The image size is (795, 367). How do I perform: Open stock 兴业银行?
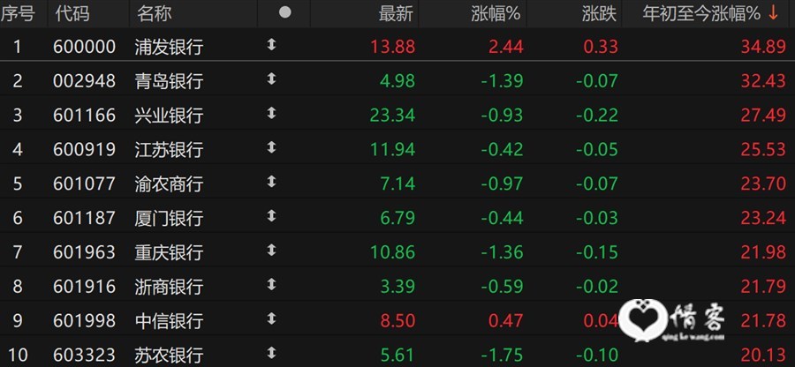coord(170,116)
